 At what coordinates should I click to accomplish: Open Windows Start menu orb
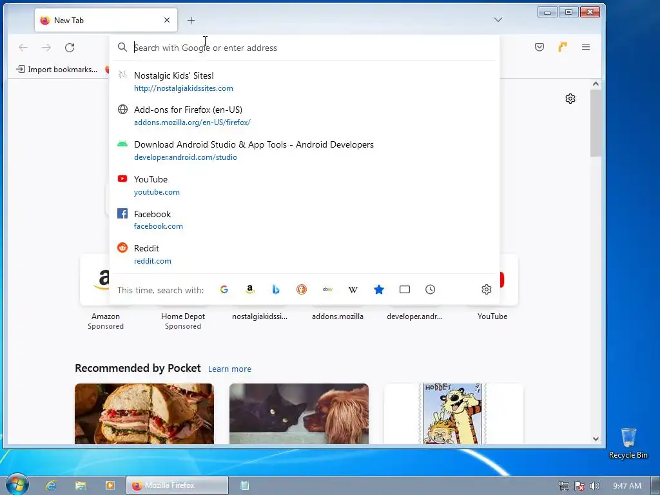[16, 485]
